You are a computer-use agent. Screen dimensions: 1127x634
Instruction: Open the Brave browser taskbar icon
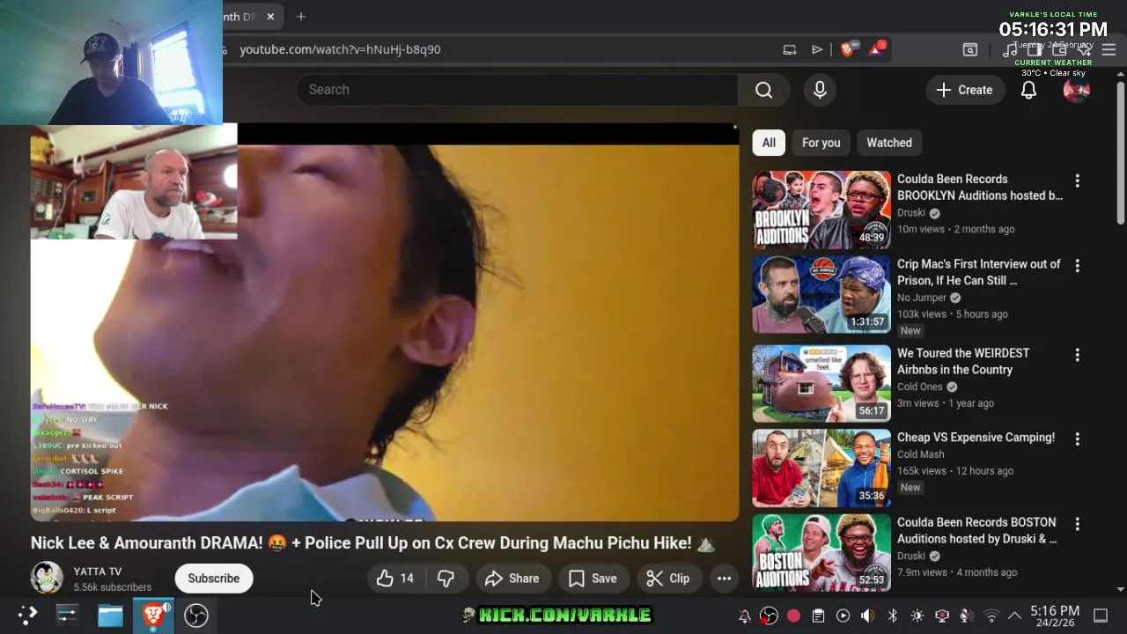click(153, 615)
